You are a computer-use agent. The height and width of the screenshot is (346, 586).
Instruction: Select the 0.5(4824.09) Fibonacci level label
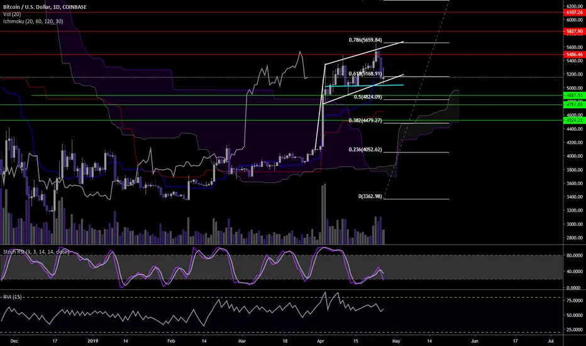coord(368,97)
